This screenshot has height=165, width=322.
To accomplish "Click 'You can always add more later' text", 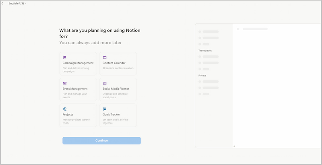I will pos(91,43).
